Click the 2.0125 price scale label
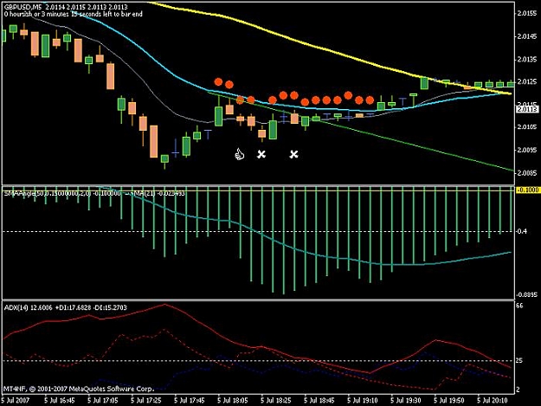Screen dimensions: 541x406 [527, 81]
